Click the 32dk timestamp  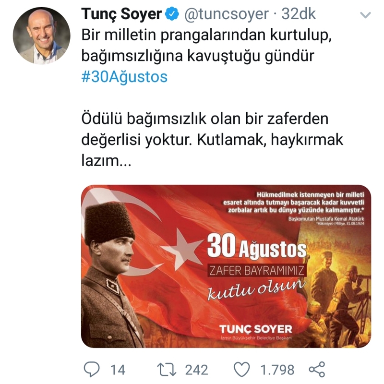coord(298,14)
